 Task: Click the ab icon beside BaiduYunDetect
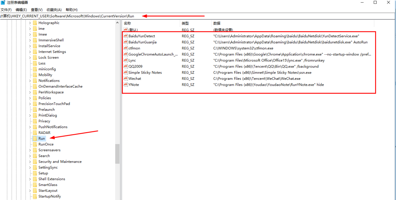[x=126, y=36]
